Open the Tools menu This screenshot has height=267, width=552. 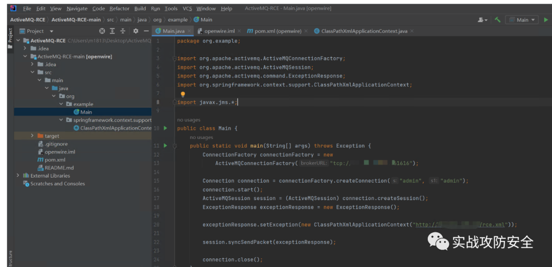[171, 9]
